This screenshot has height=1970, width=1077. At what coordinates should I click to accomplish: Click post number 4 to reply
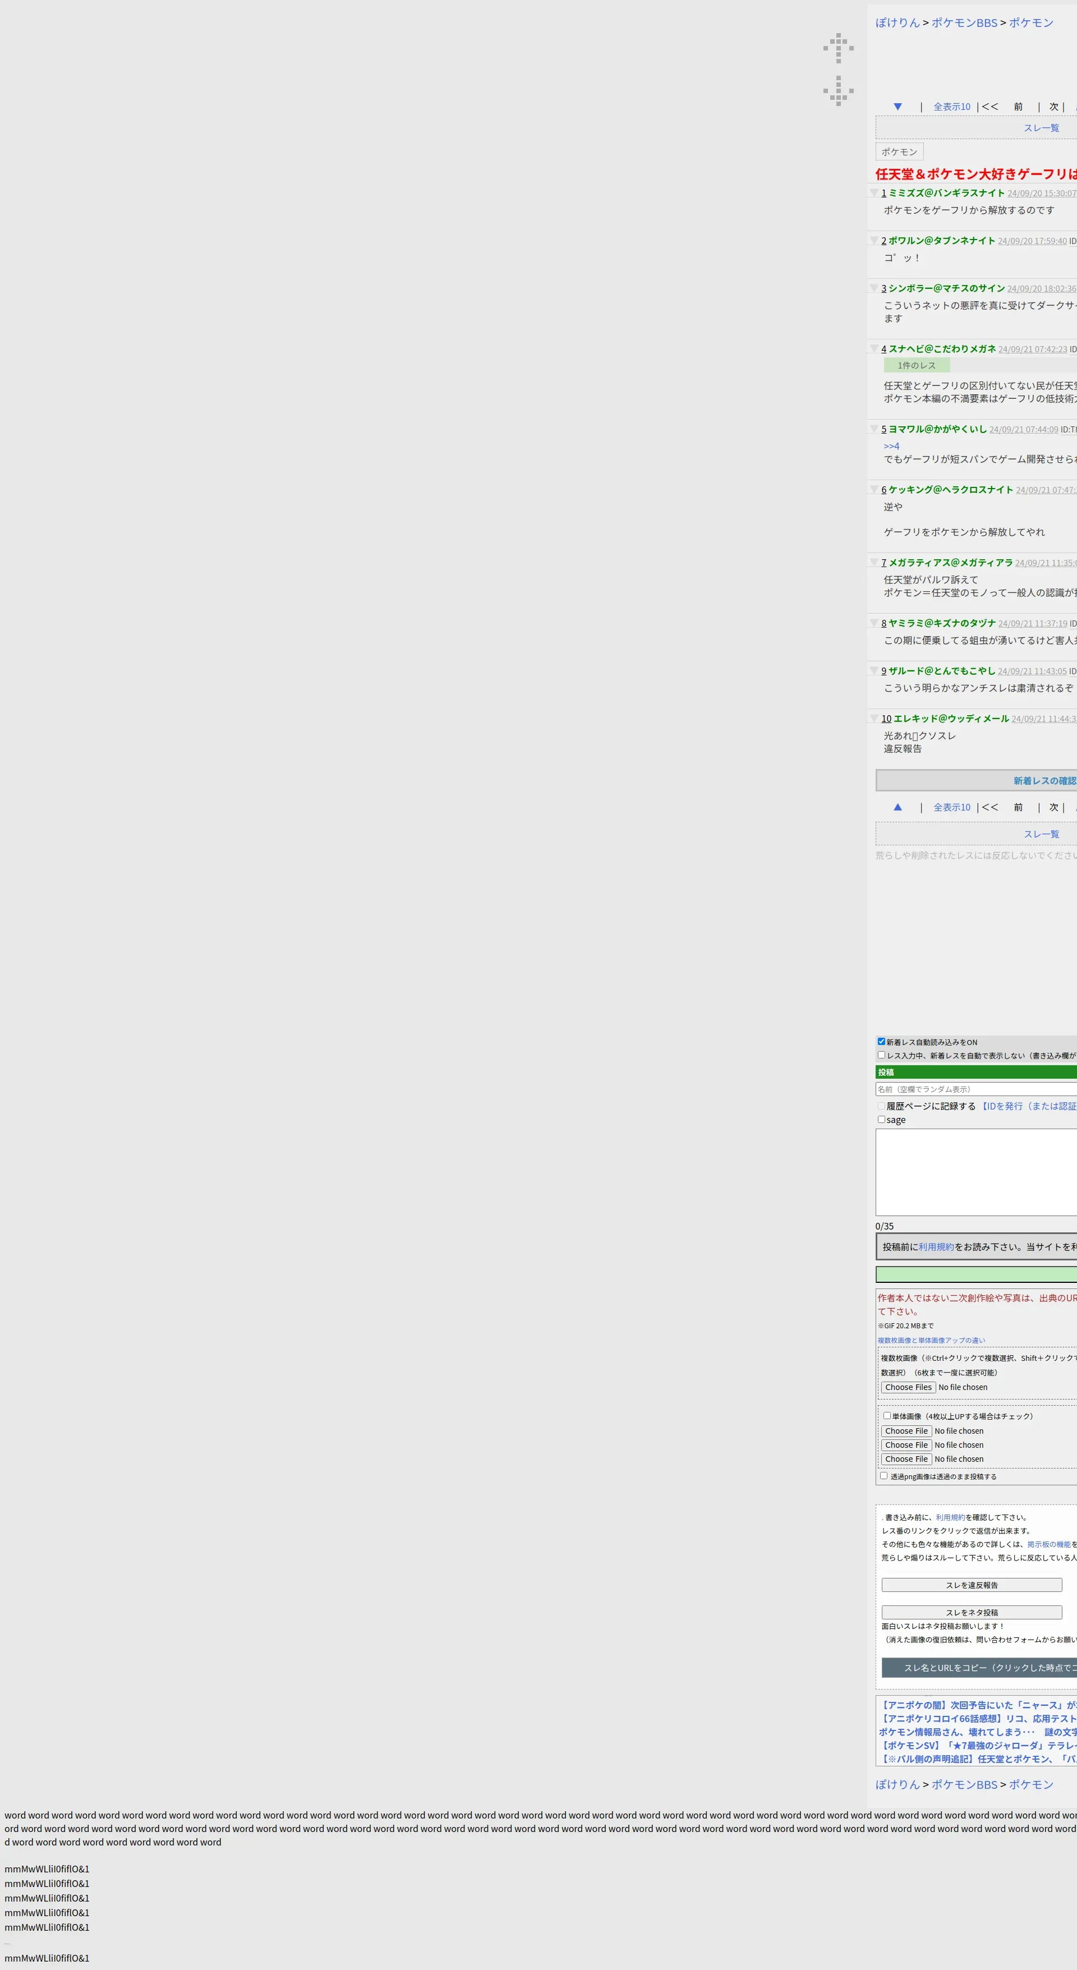[883, 349]
